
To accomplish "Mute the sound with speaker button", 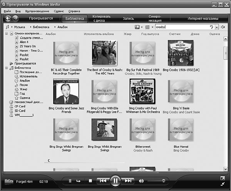I will [141, 181].
